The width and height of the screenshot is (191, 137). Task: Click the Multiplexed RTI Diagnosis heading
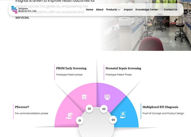tap(160, 107)
